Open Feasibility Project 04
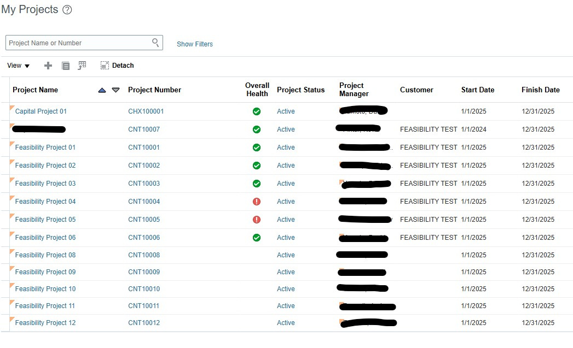Screen dimensions: 573x348 45,202
